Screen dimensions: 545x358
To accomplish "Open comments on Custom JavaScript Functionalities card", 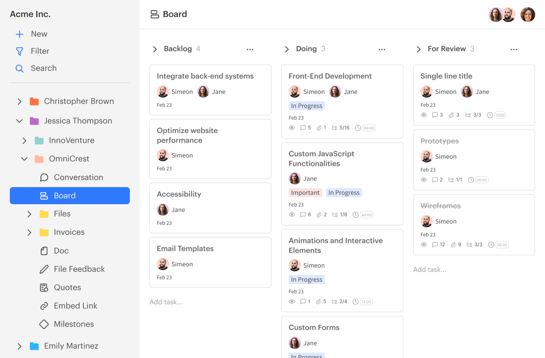I will click(303, 214).
